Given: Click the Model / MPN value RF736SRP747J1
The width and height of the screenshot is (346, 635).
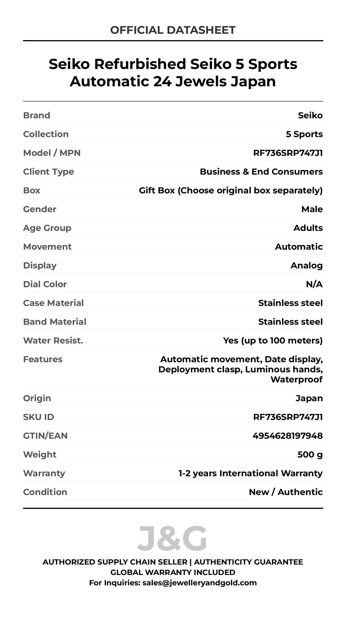Looking at the screenshot, I should coord(288,153).
